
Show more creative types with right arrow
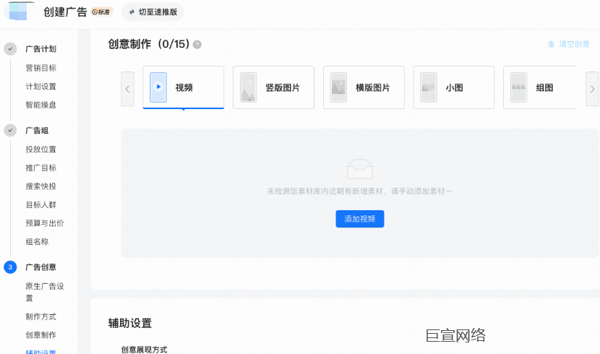tap(592, 89)
